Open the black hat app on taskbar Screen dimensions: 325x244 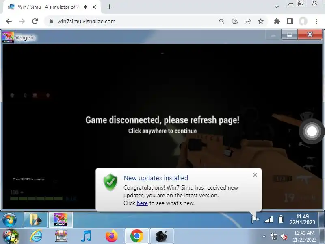click(162, 236)
